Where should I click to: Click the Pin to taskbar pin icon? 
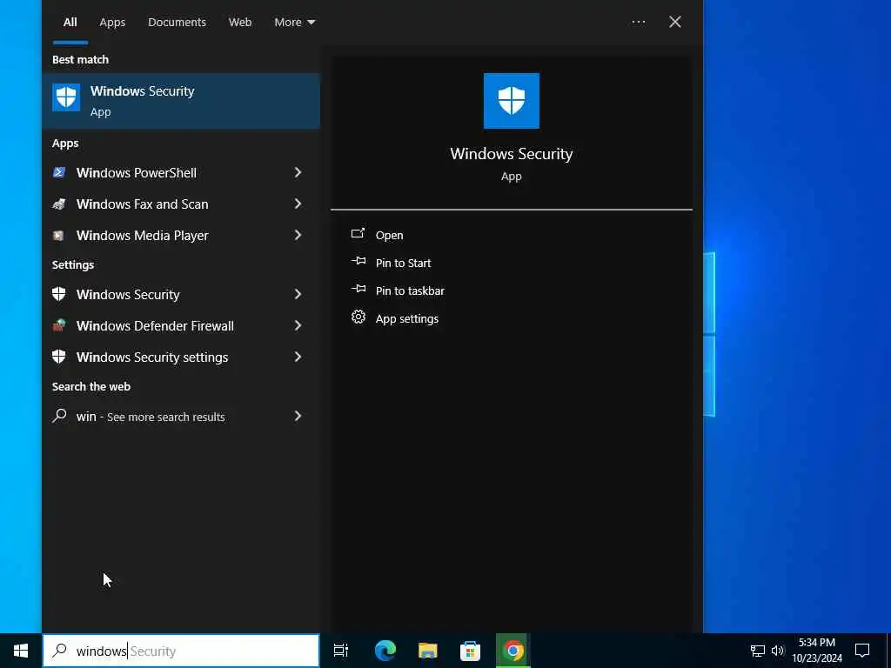tap(358, 290)
